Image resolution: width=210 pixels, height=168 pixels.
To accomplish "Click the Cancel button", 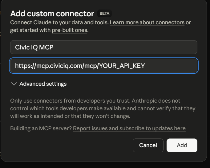I will coord(148,145).
